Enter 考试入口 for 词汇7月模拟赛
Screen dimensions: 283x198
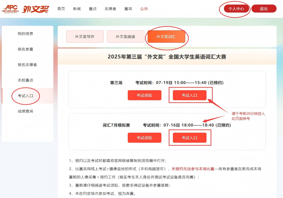190,138
